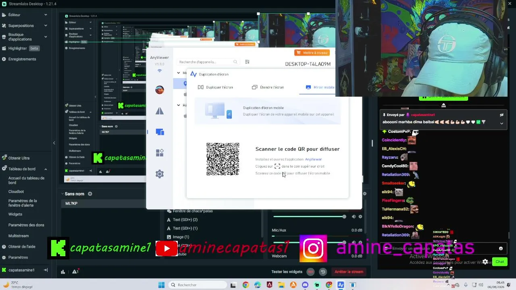Expand the Éditeur menu chevron
The height and width of the screenshot is (290, 516).
[46, 15]
